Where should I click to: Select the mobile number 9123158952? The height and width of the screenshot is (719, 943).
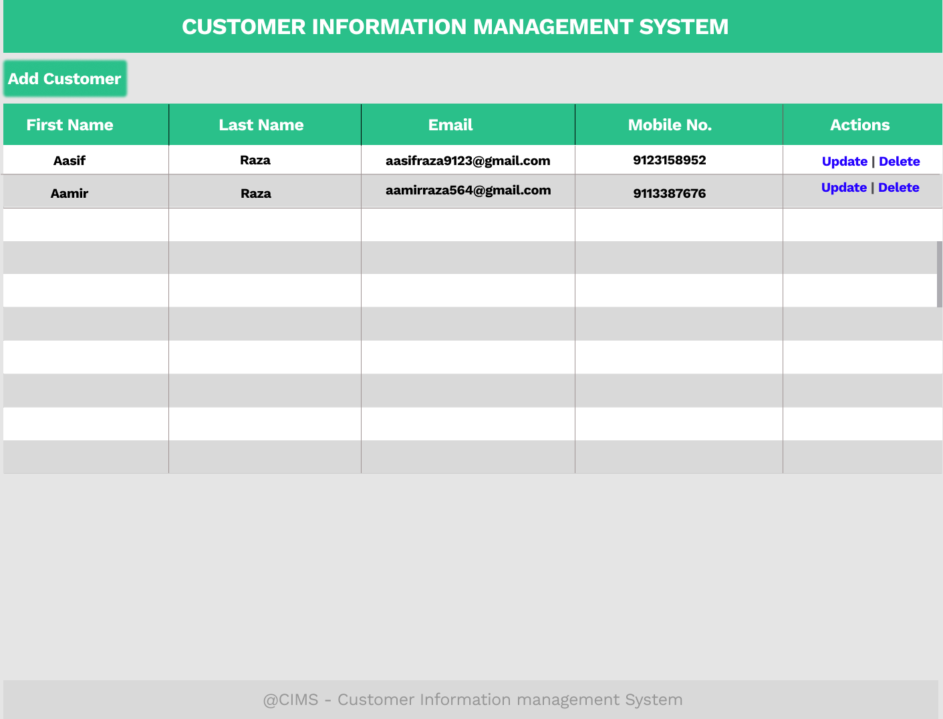pyautogui.click(x=670, y=160)
